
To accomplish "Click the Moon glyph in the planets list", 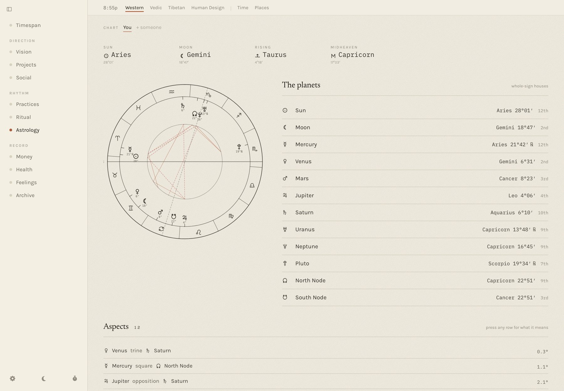I will coord(285,127).
